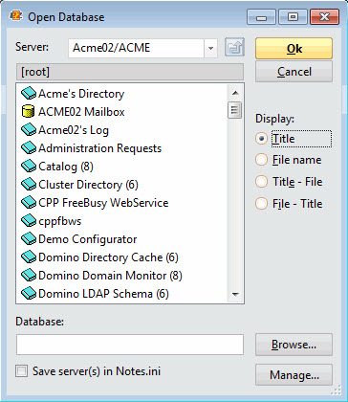Click the book icon beside Domino LDAP Schema

coord(29,294)
